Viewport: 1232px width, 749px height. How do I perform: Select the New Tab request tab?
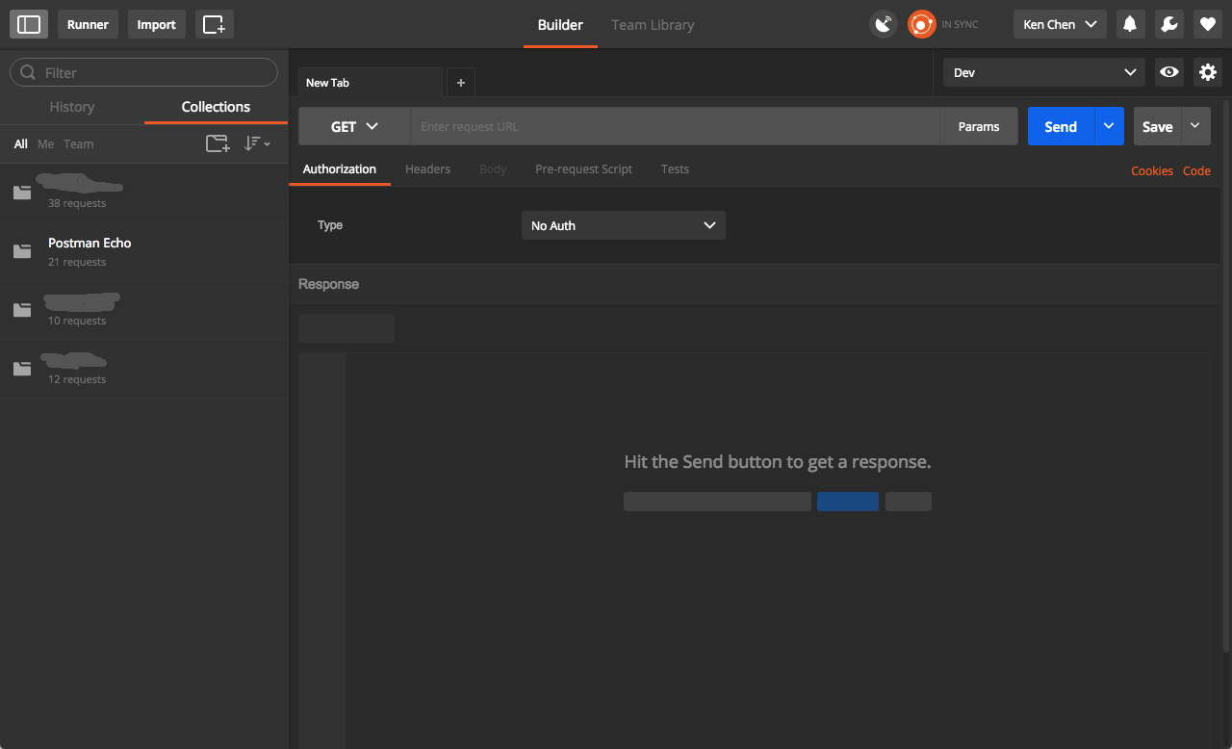[x=370, y=83]
